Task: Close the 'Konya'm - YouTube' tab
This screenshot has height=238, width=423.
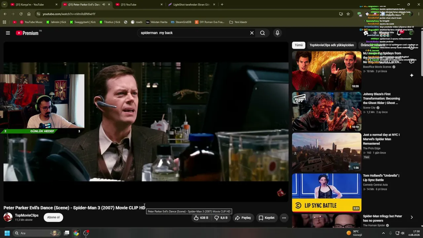Action: [x=57, y=5]
